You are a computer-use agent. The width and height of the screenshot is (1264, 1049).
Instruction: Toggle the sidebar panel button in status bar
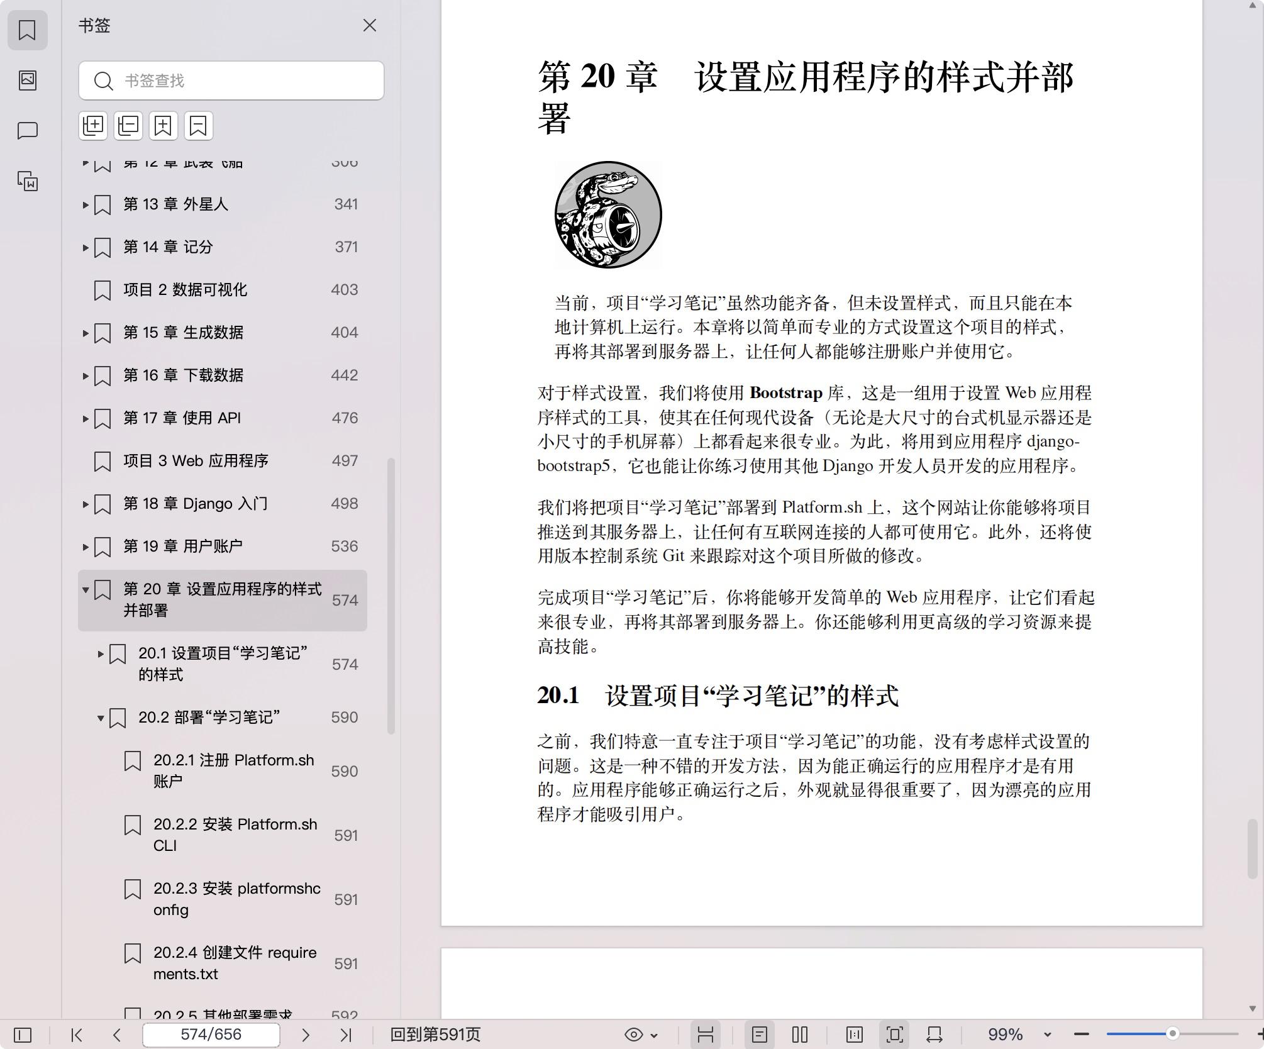[x=23, y=1035]
